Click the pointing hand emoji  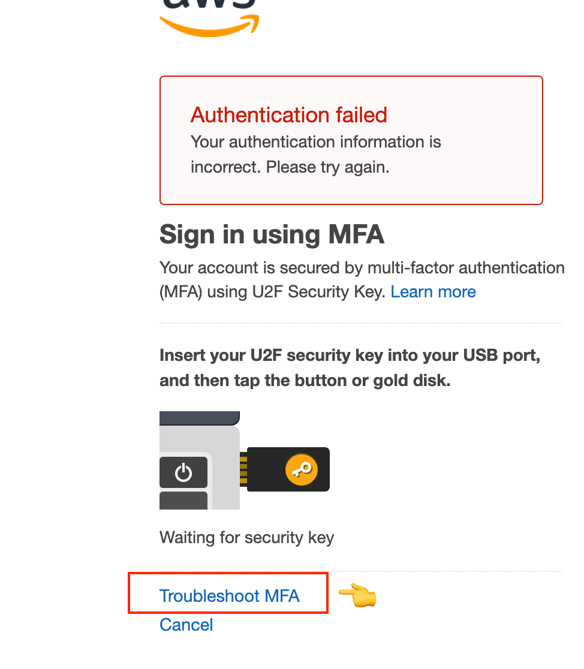point(357,595)
